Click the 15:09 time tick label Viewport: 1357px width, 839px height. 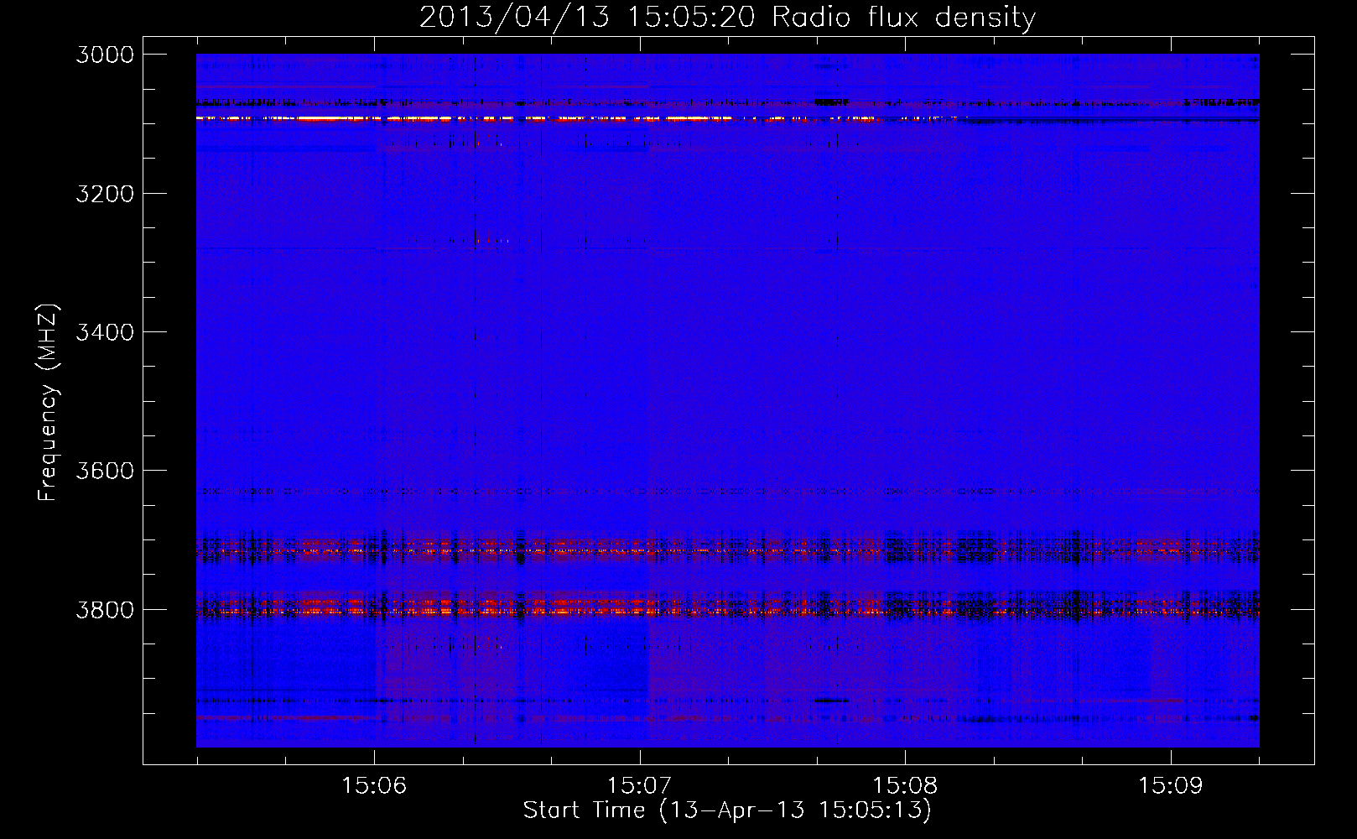click(x=1171, y=785)
